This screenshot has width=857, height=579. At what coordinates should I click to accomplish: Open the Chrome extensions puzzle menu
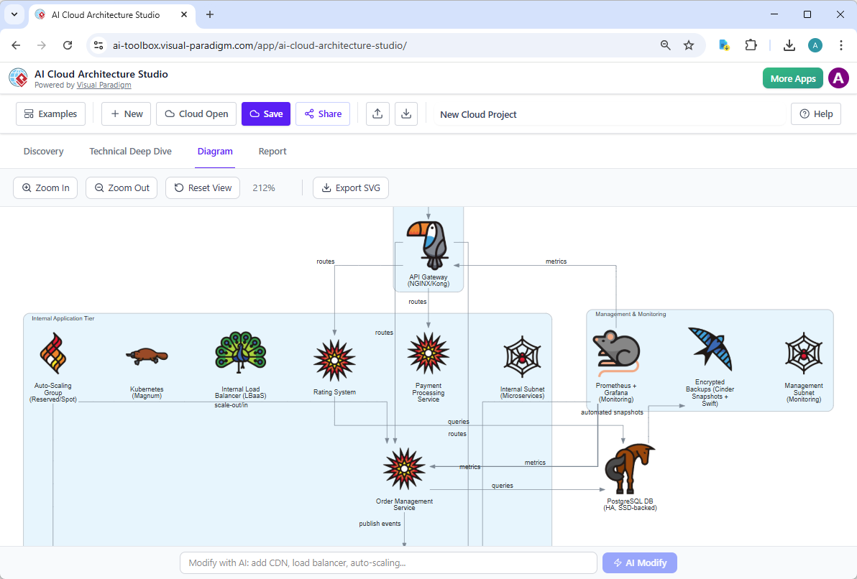(x=751, y=45)
